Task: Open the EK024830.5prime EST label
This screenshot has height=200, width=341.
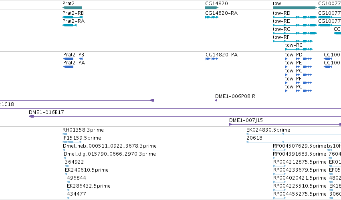Action: [268, 130]
